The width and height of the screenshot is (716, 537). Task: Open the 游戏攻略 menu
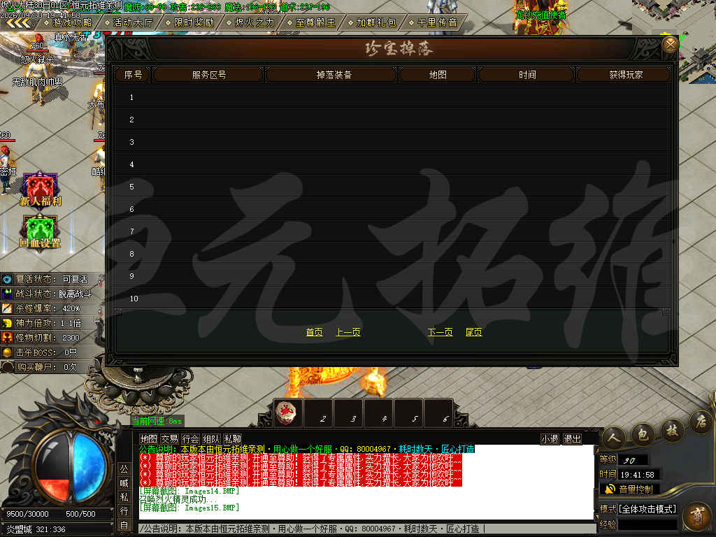point(69,22)
